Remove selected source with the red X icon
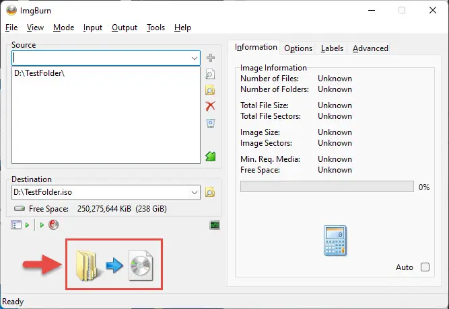The image size is (449, 309). [211, 106]
